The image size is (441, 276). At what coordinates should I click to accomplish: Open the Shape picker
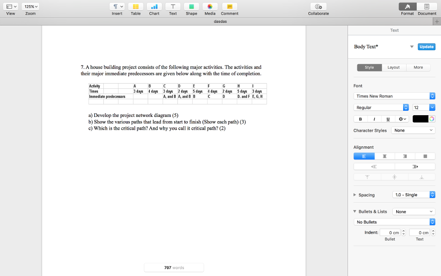(x=191, y=7)
